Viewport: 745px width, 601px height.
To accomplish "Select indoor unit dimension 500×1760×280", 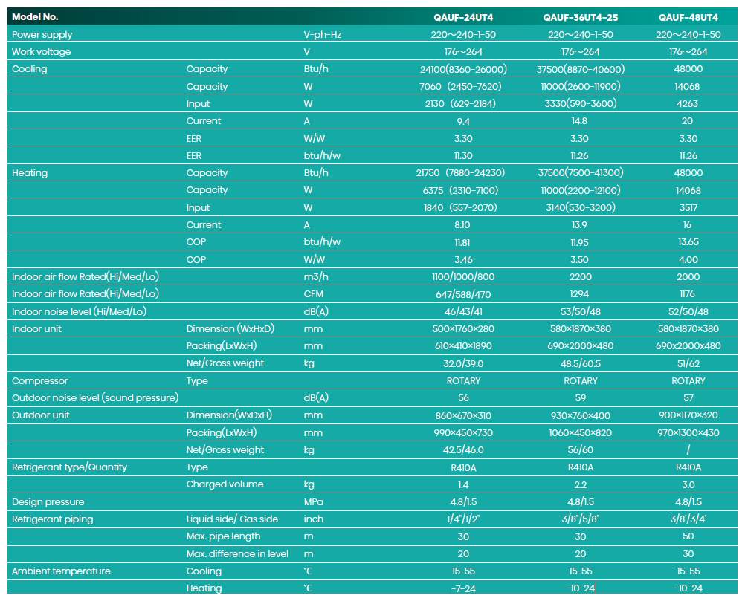I will [463, 329].
